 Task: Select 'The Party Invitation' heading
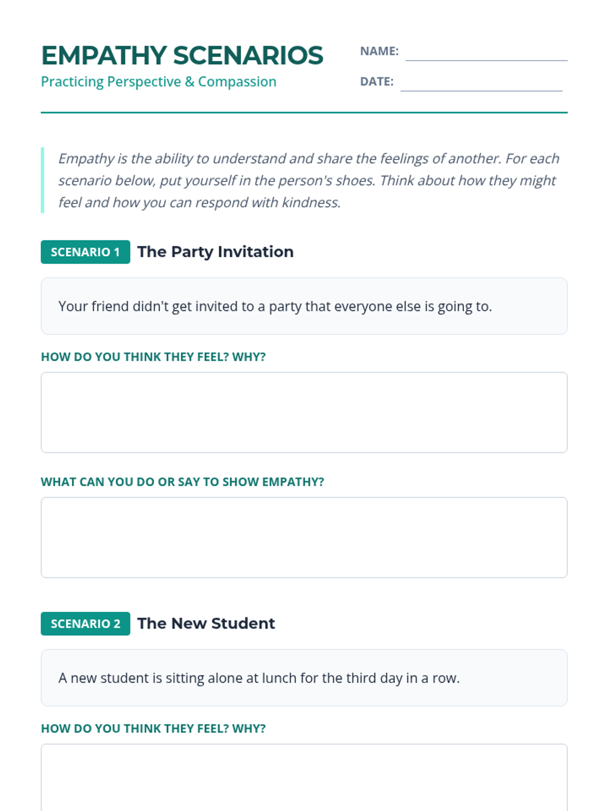pos(215,252)
